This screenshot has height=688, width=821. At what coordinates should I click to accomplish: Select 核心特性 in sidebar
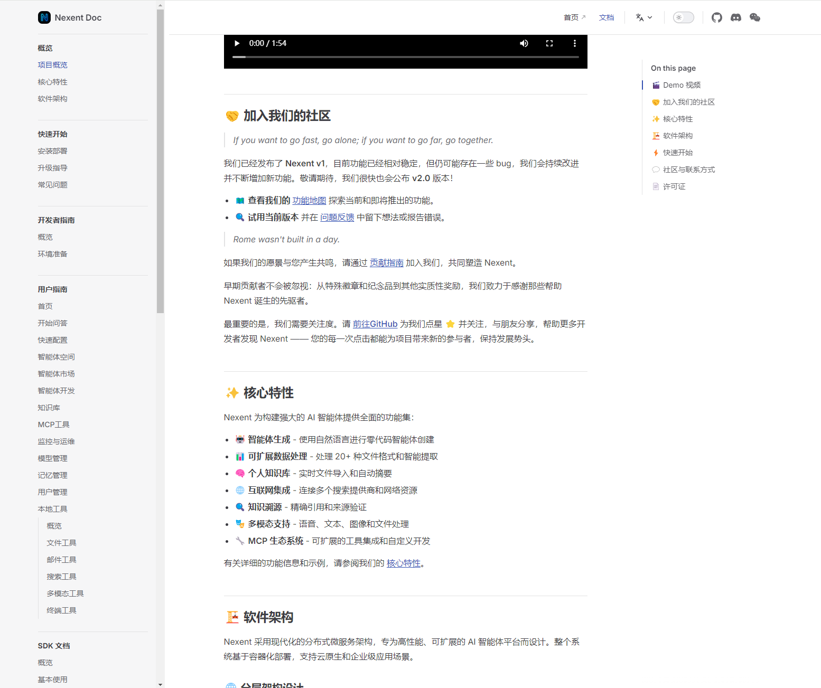(x=53, y=82)
